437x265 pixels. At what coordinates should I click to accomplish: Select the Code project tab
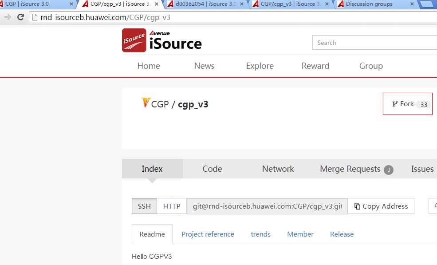213,169
